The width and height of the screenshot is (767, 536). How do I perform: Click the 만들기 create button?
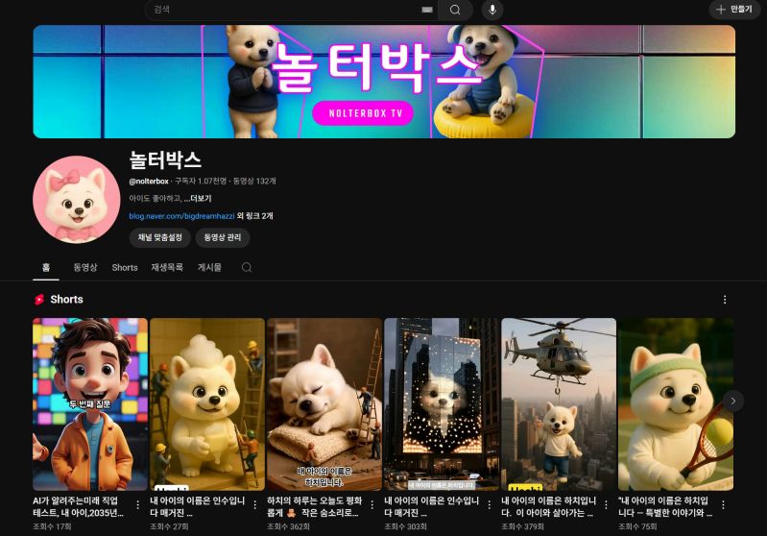click(734, 10)
